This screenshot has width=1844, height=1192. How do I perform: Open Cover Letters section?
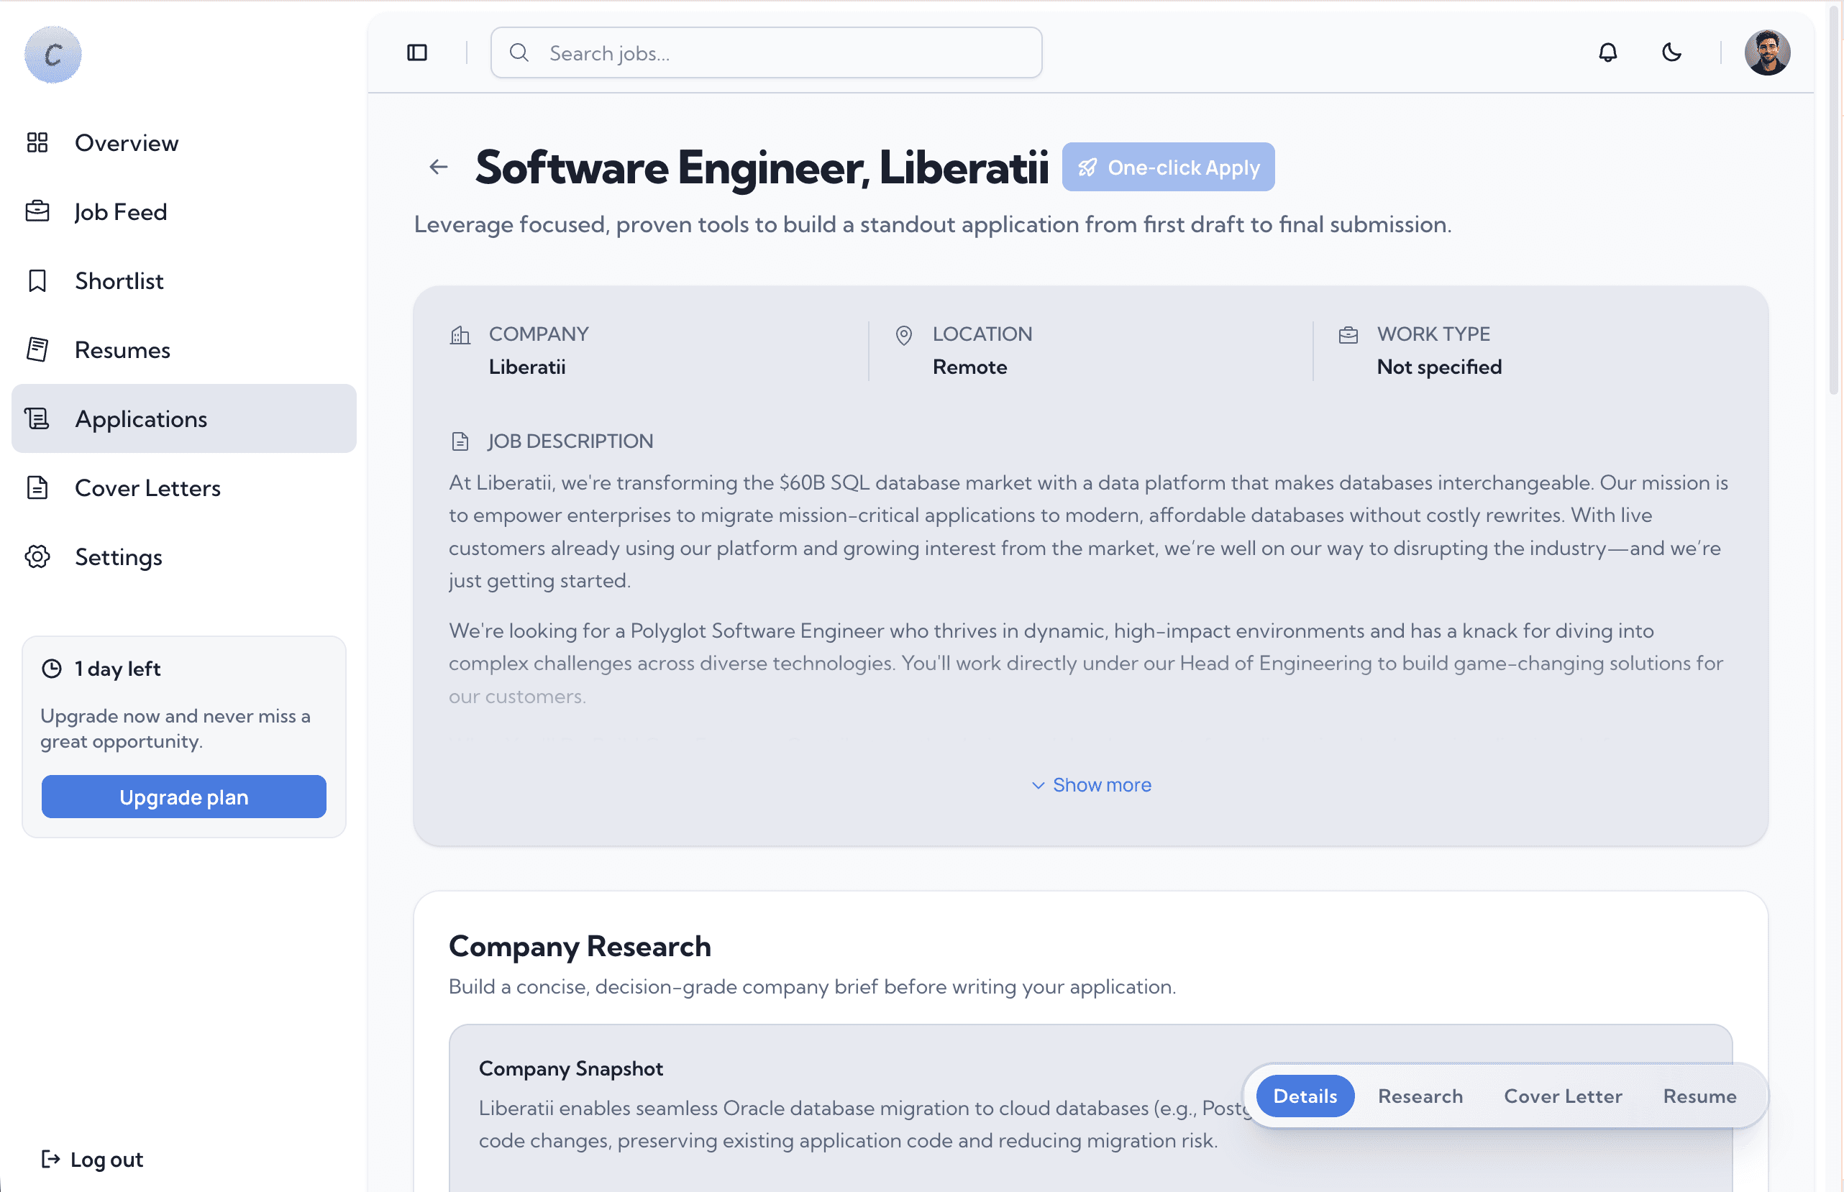(183, 487)
